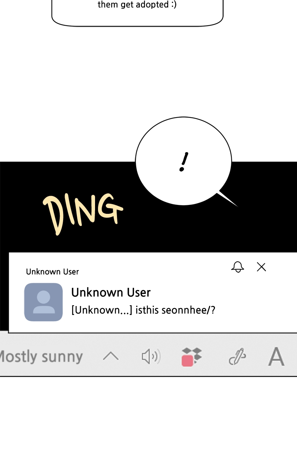The width and height of the screenshot is (297, 476).
Task: Click the bold Unknown User sender name
Action: click(x=111, y=292)
